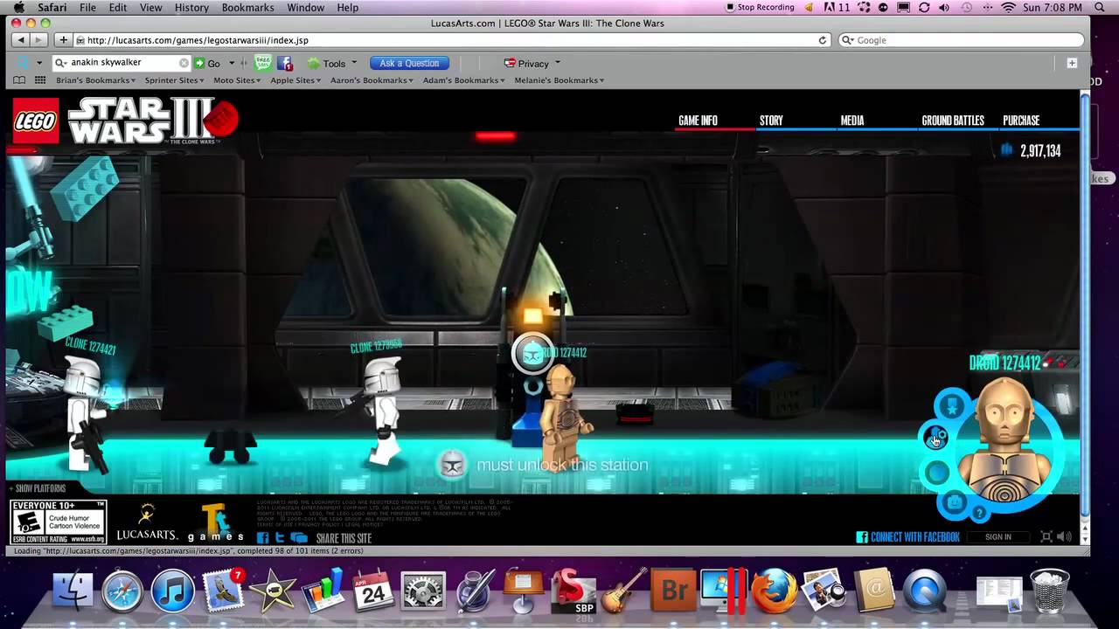Open the LucasArts logo link

[x=147, y=522]
